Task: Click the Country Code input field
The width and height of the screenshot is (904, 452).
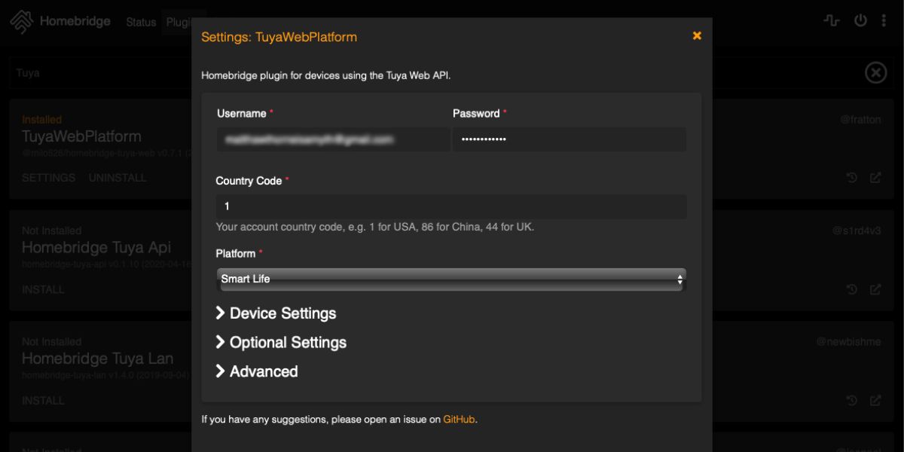Action: click(x=450, y=206)
